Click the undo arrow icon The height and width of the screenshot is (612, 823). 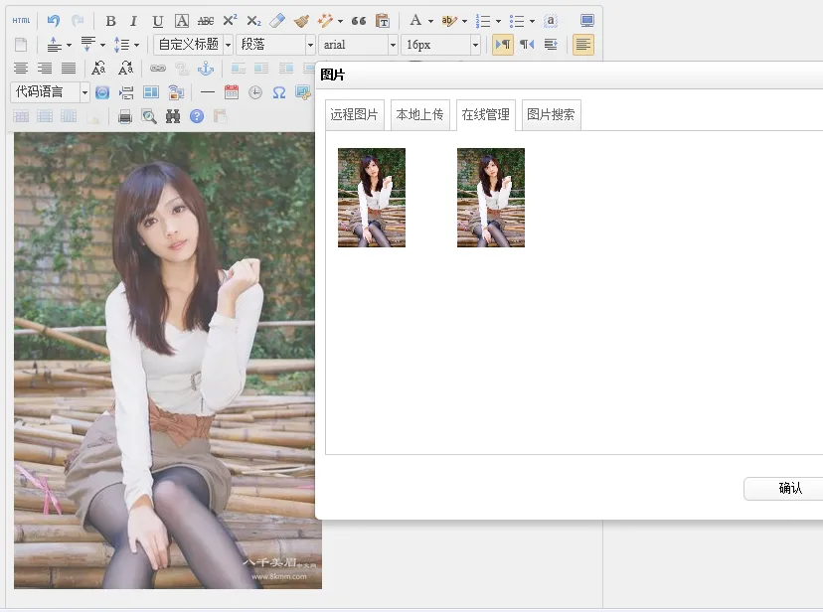pyautogui.click(x=54, y=21)
